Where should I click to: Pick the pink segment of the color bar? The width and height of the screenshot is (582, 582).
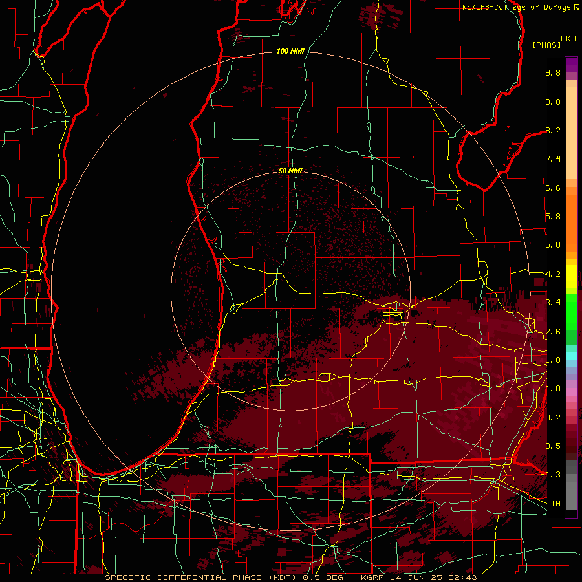(571, 392)
